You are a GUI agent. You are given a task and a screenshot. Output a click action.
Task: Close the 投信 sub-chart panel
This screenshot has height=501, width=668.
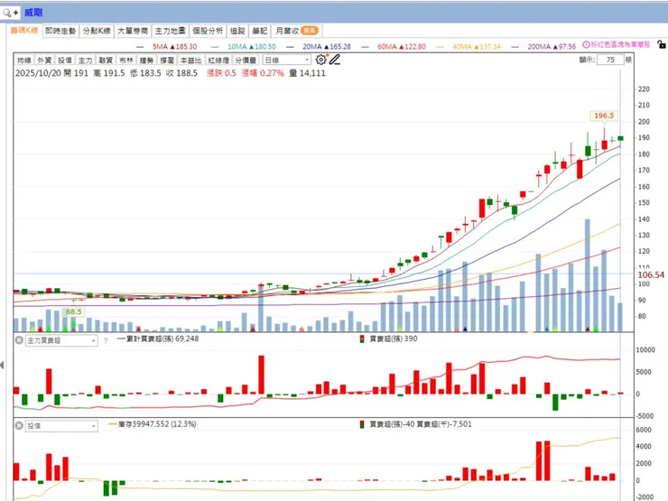19,425
